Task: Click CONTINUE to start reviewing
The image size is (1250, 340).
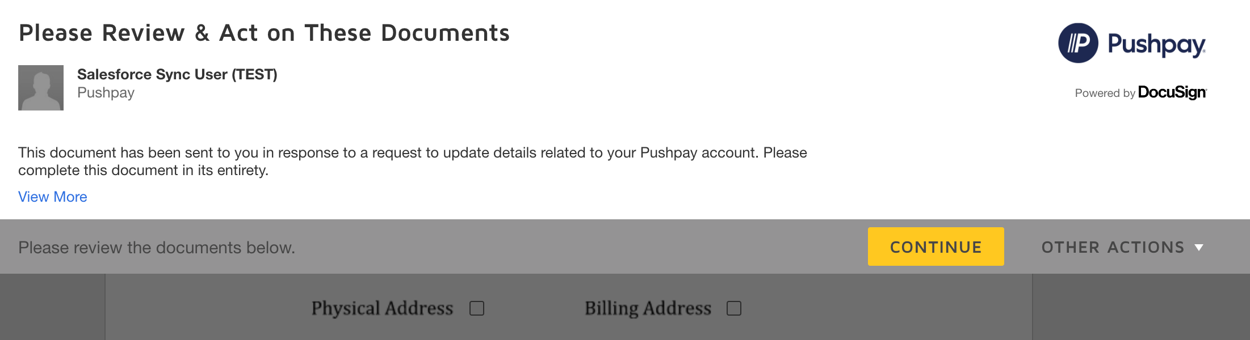Action: point(936,246)
